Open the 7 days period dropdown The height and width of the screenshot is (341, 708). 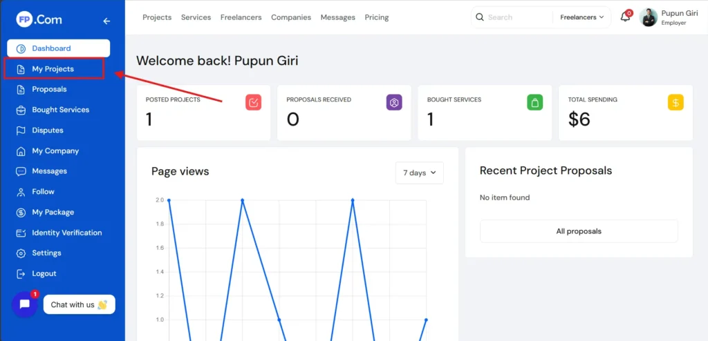point(419,173)
